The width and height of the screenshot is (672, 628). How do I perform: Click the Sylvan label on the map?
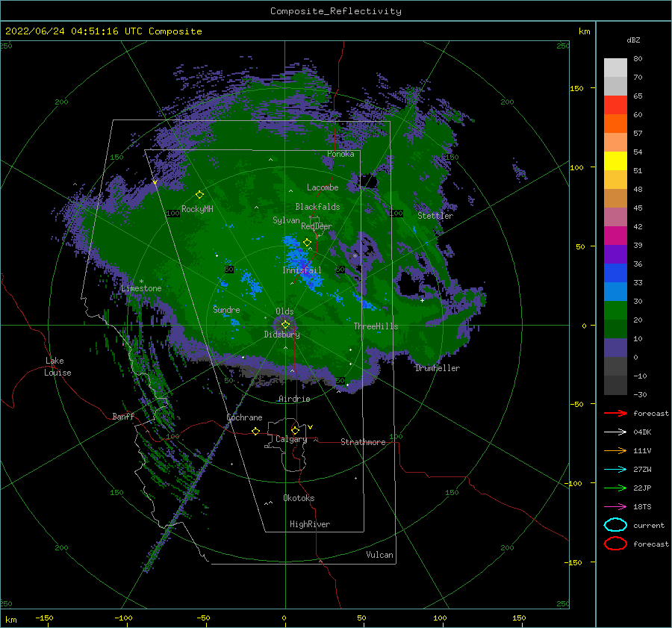click(286, 220)
